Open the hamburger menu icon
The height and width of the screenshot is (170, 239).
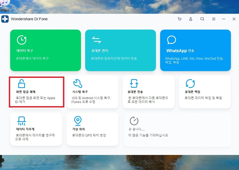pyautogui.click(x=214, y=19)
